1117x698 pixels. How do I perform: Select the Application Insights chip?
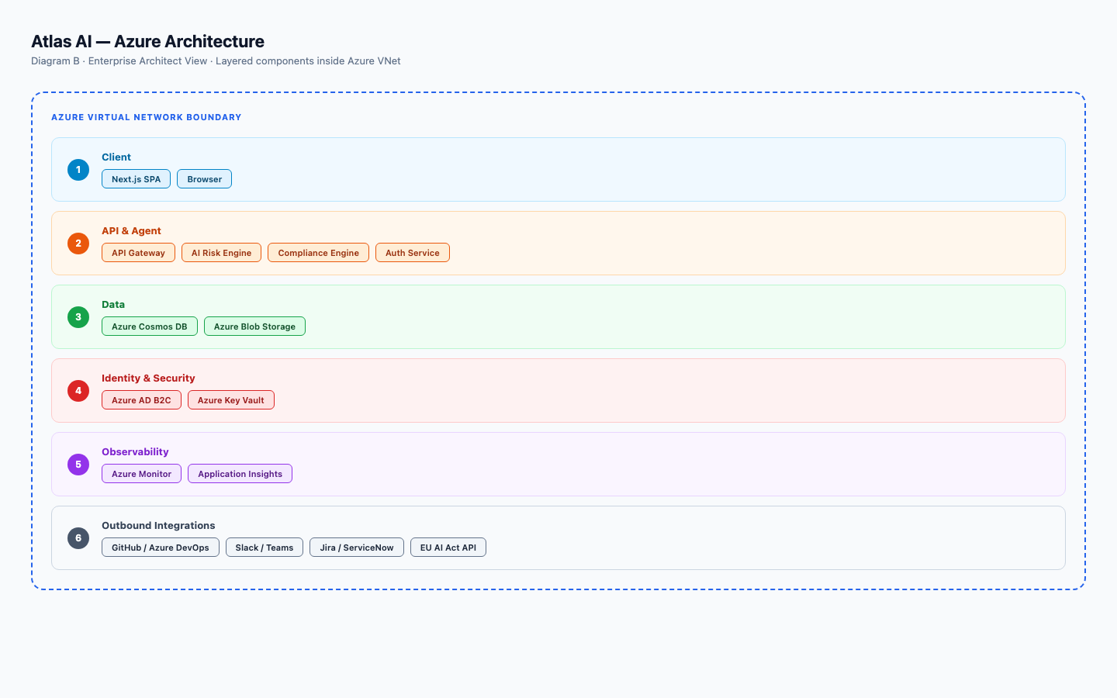[240, 474]
